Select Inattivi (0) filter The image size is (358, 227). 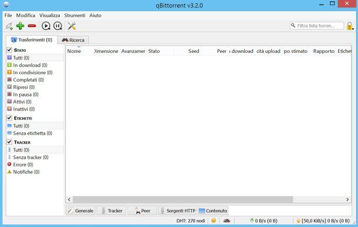click(35, 109)
